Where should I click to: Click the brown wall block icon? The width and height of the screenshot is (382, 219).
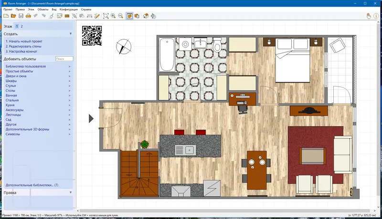(67, 16)
